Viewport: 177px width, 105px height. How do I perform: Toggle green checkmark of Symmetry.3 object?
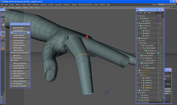coord(161,90)
